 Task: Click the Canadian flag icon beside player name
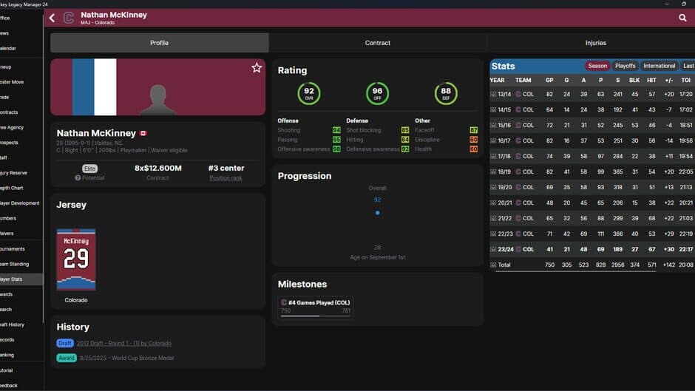[x=143, y=134]
